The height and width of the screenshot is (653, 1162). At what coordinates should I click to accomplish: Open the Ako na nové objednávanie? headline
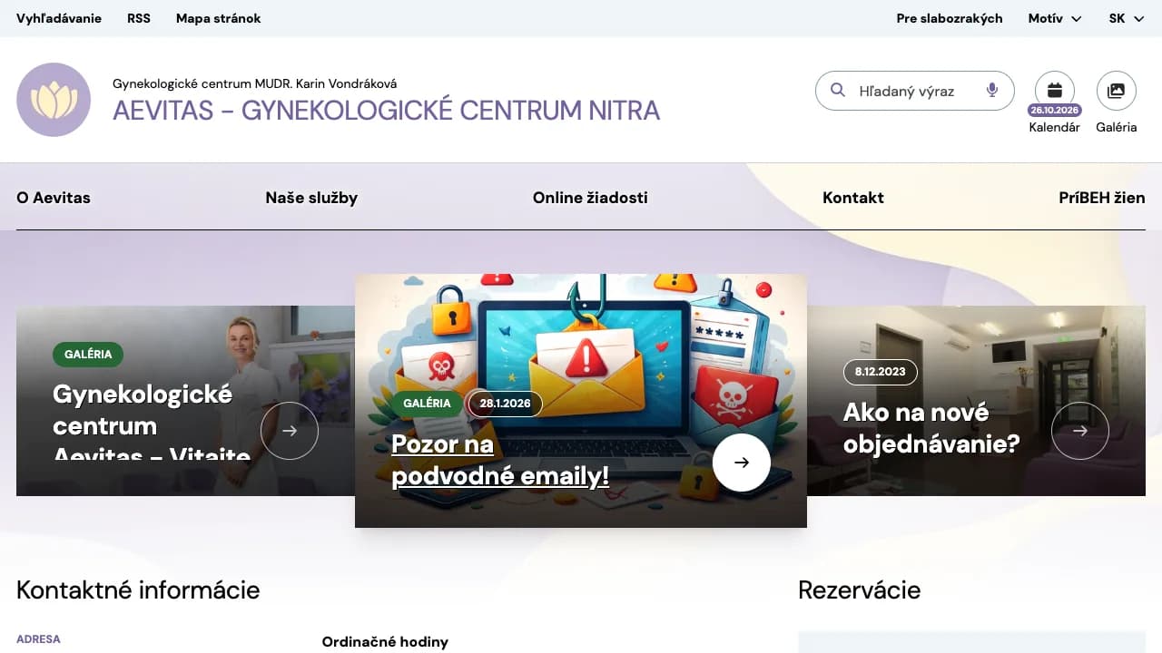(x=931, y=428)
